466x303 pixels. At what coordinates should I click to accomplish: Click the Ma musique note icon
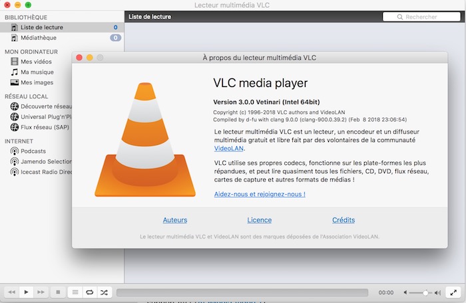click(x=14, y=72)
